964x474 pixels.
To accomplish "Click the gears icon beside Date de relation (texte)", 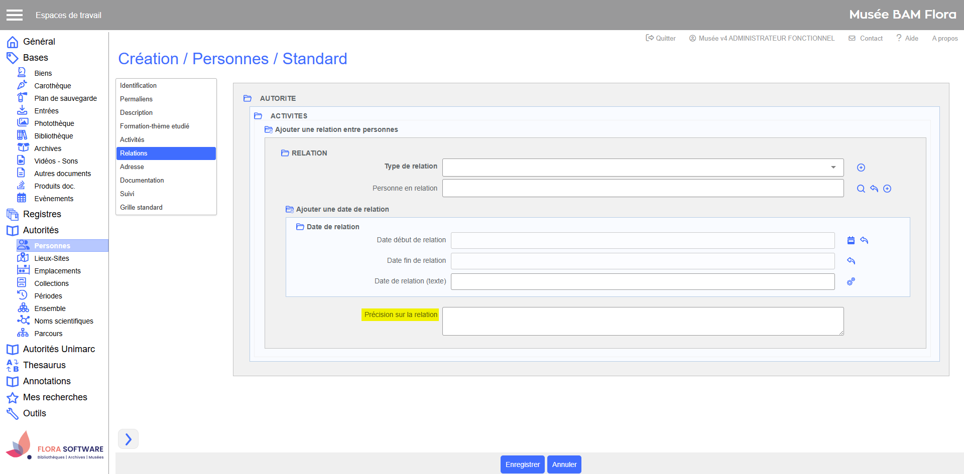I will [851, 282].
